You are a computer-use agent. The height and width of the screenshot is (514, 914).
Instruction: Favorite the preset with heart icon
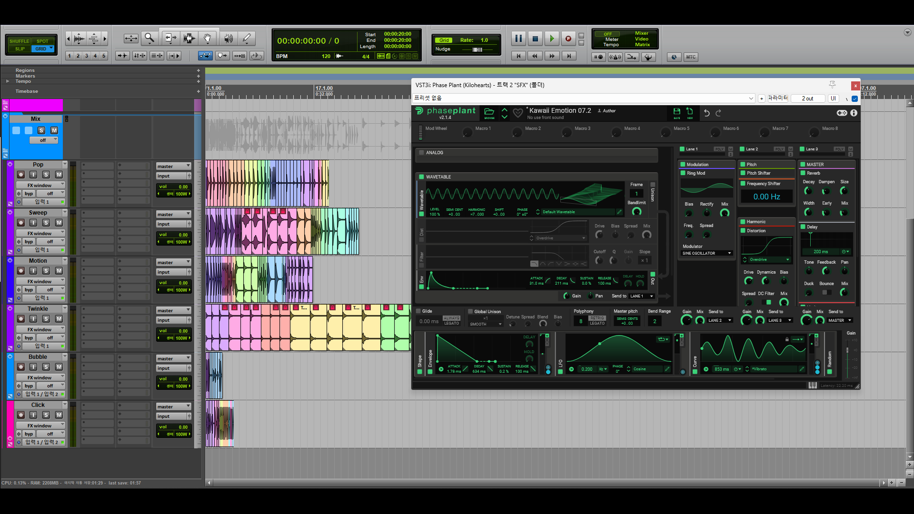(x=518, y=113)
